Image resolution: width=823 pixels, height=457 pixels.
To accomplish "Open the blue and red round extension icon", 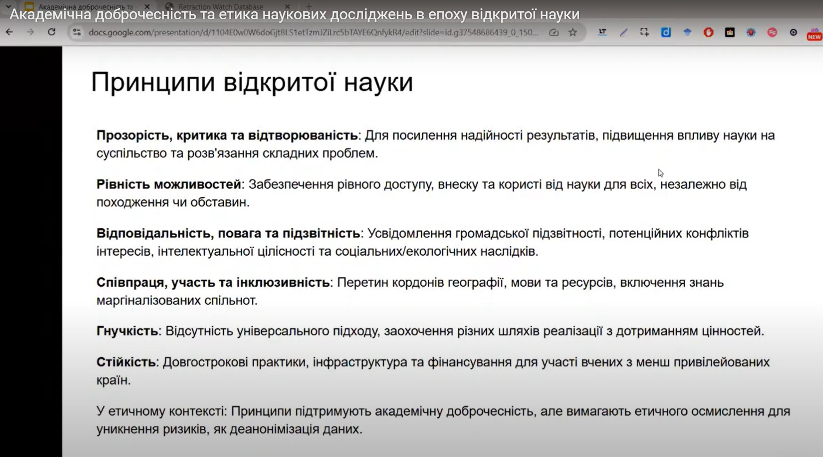I will click(x=751, y=32).
